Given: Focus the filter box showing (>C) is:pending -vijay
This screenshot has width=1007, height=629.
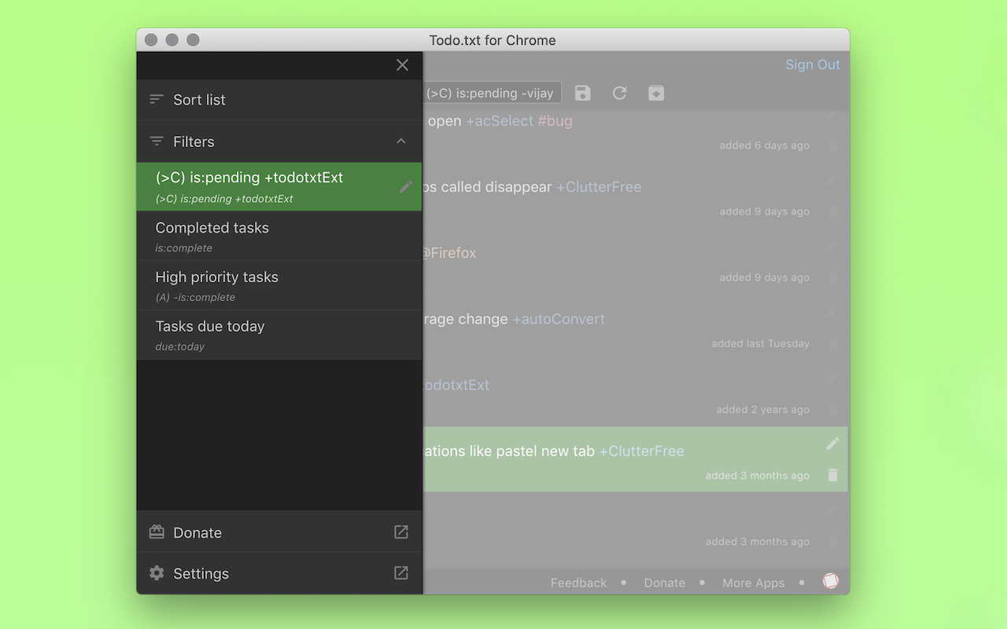Looking at the screenshot, I should click(x=492, y=93).
